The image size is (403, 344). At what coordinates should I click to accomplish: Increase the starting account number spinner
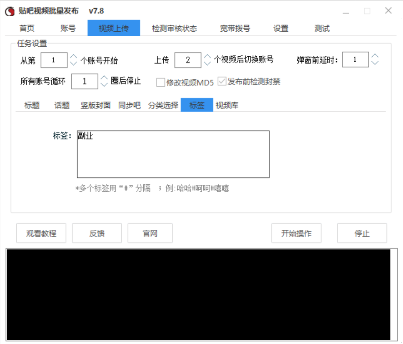(73, 57)
